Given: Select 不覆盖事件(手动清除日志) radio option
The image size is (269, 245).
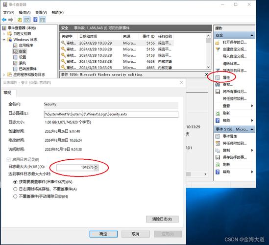Looking at the screenshot, I should tap(15, 196).
